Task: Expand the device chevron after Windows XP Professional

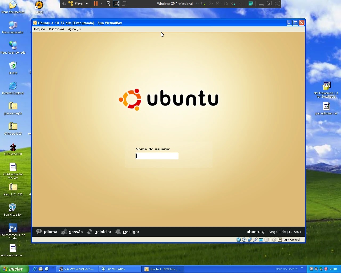Action: (x=197, y=3)
